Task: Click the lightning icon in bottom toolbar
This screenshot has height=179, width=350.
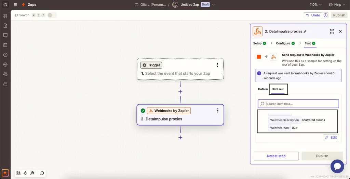Action: 25,173
